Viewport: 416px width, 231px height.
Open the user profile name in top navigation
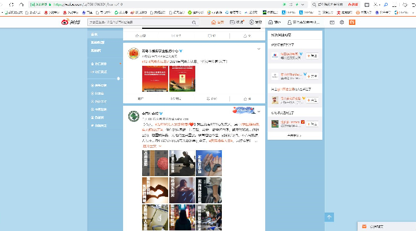pyautogui.click(x=303, y=23)
